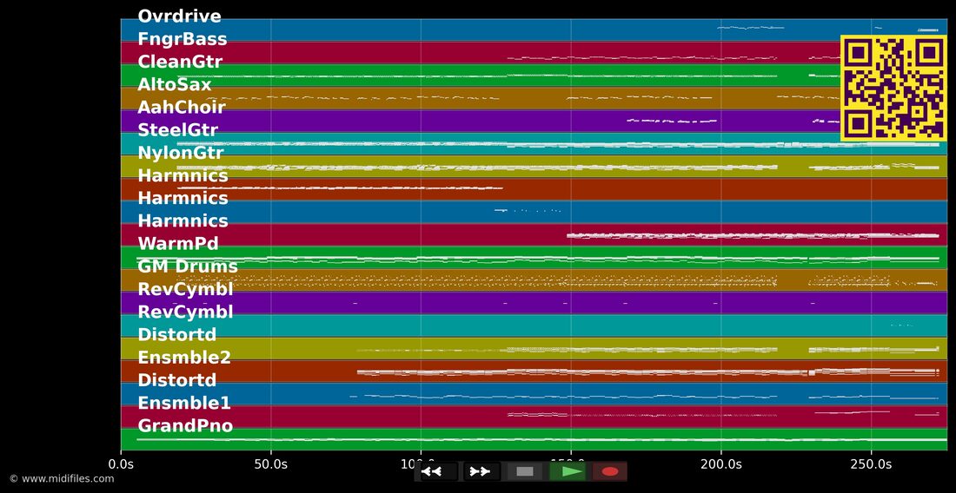Select the Distortd label directly above Ensmble1
The width and height of the screenshot is (956, 493).
click(177, 380)
